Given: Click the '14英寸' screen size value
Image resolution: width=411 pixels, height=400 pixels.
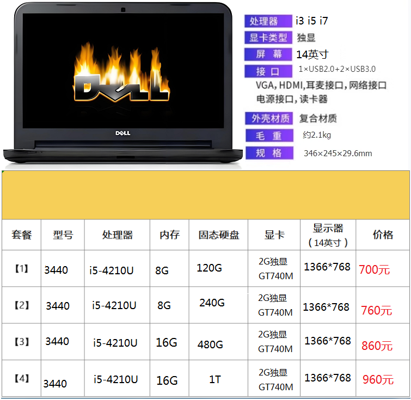Looking at the screenshot, I should pyautogui.click(x=312, y=54).
